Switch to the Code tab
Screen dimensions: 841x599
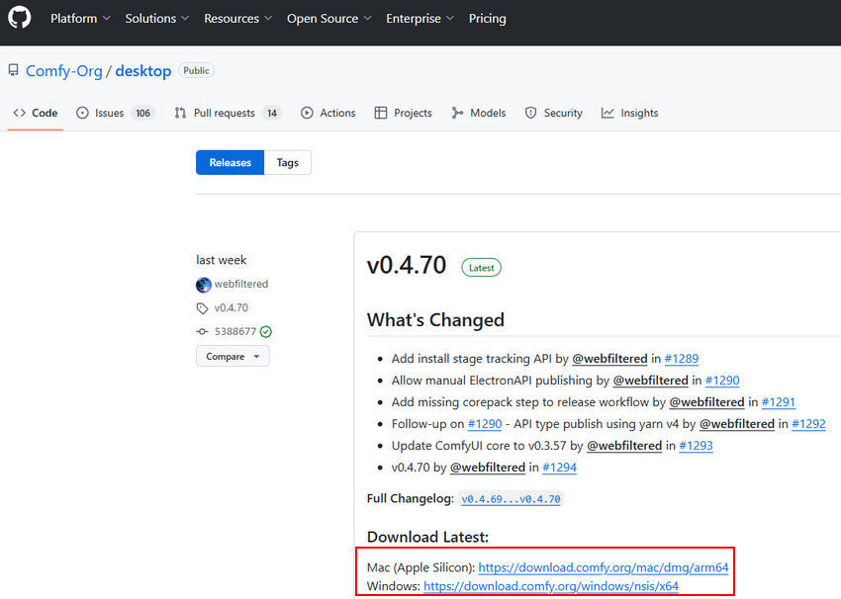coord(36,113)
